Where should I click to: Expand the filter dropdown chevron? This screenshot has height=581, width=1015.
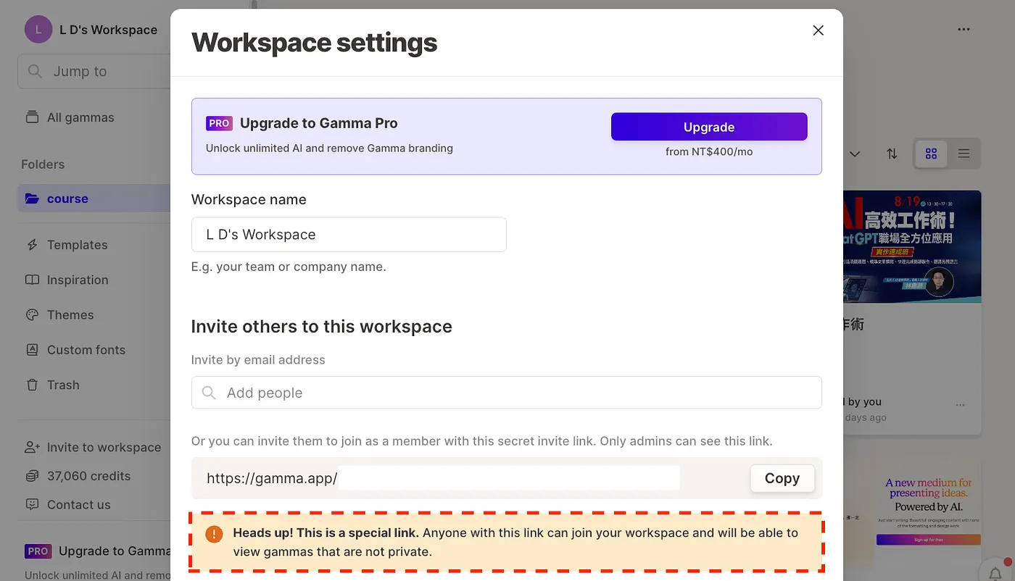coord(855,154)
